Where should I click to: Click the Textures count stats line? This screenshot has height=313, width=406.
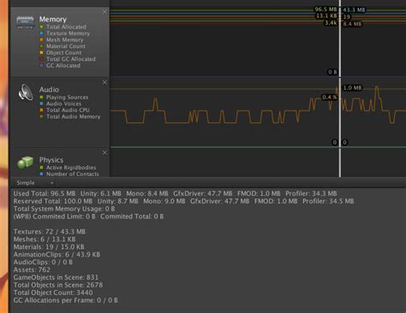point(50,232)
